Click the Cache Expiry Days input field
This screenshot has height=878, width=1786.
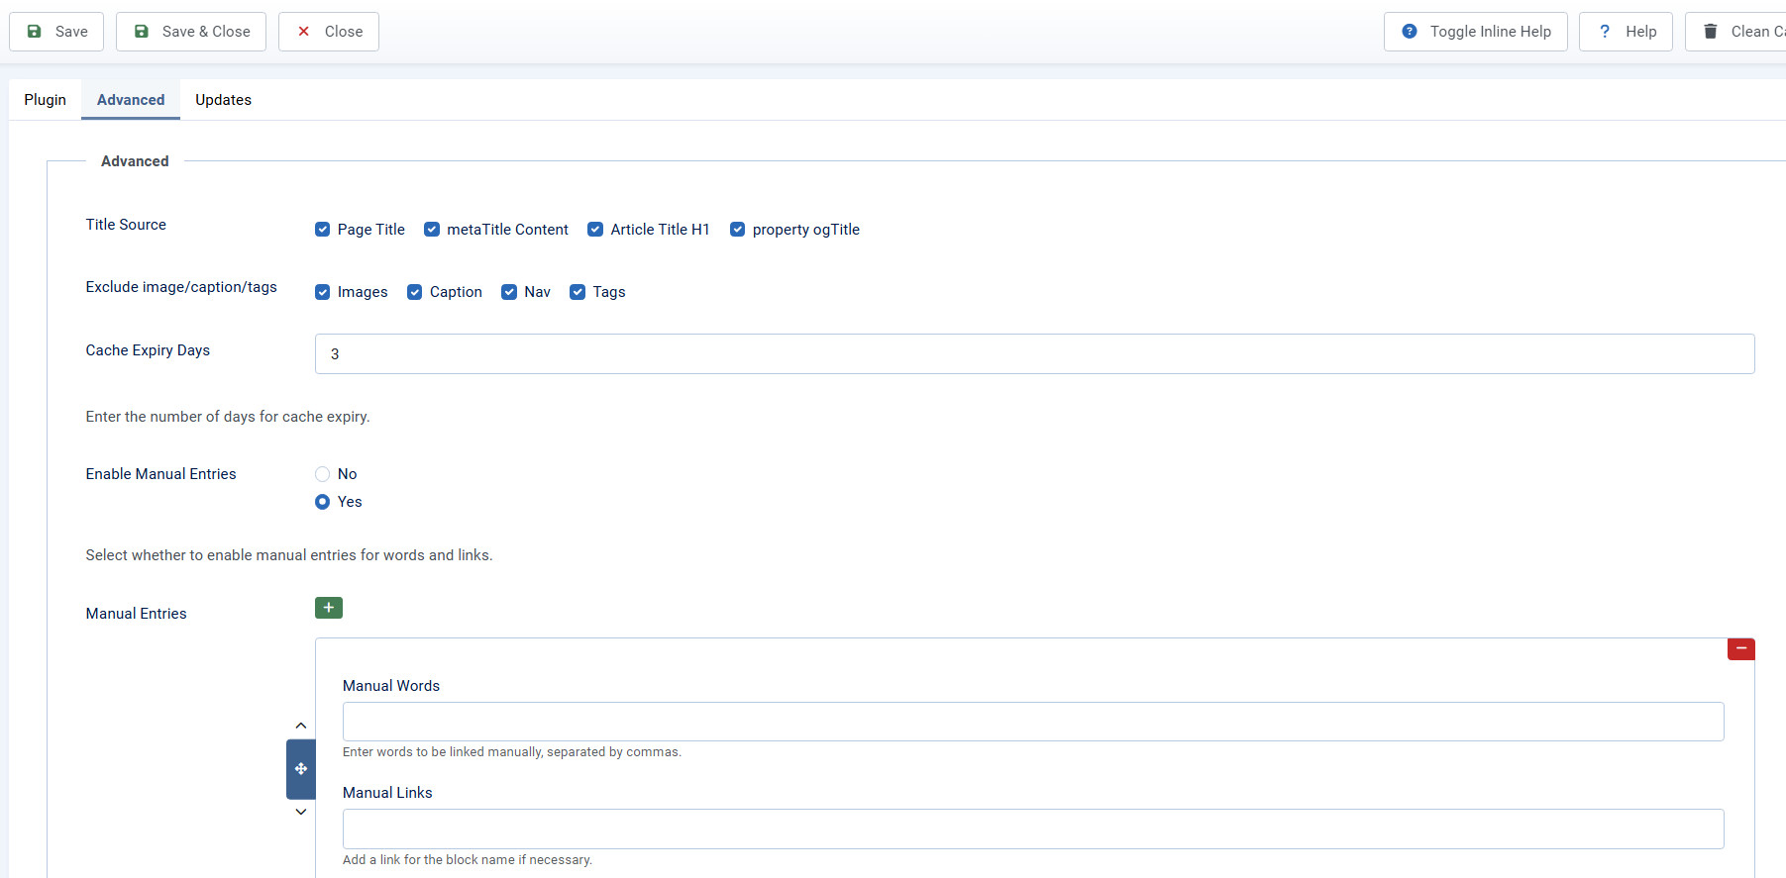pyautogui.click(x=1034, y=354)
